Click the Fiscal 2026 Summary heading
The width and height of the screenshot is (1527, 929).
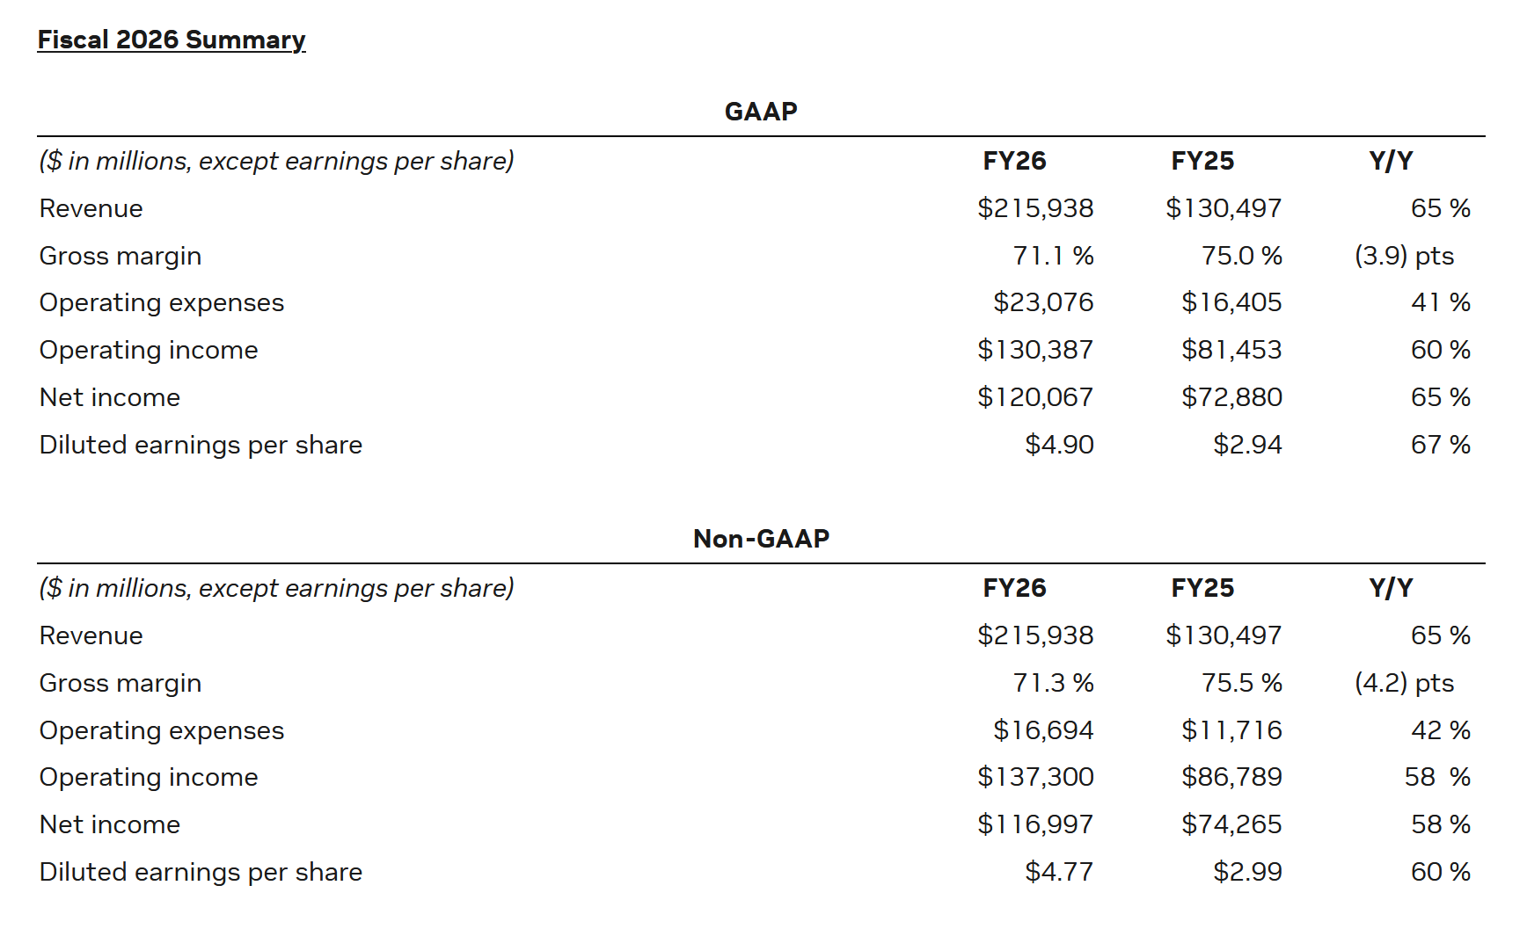coord(171,40)
